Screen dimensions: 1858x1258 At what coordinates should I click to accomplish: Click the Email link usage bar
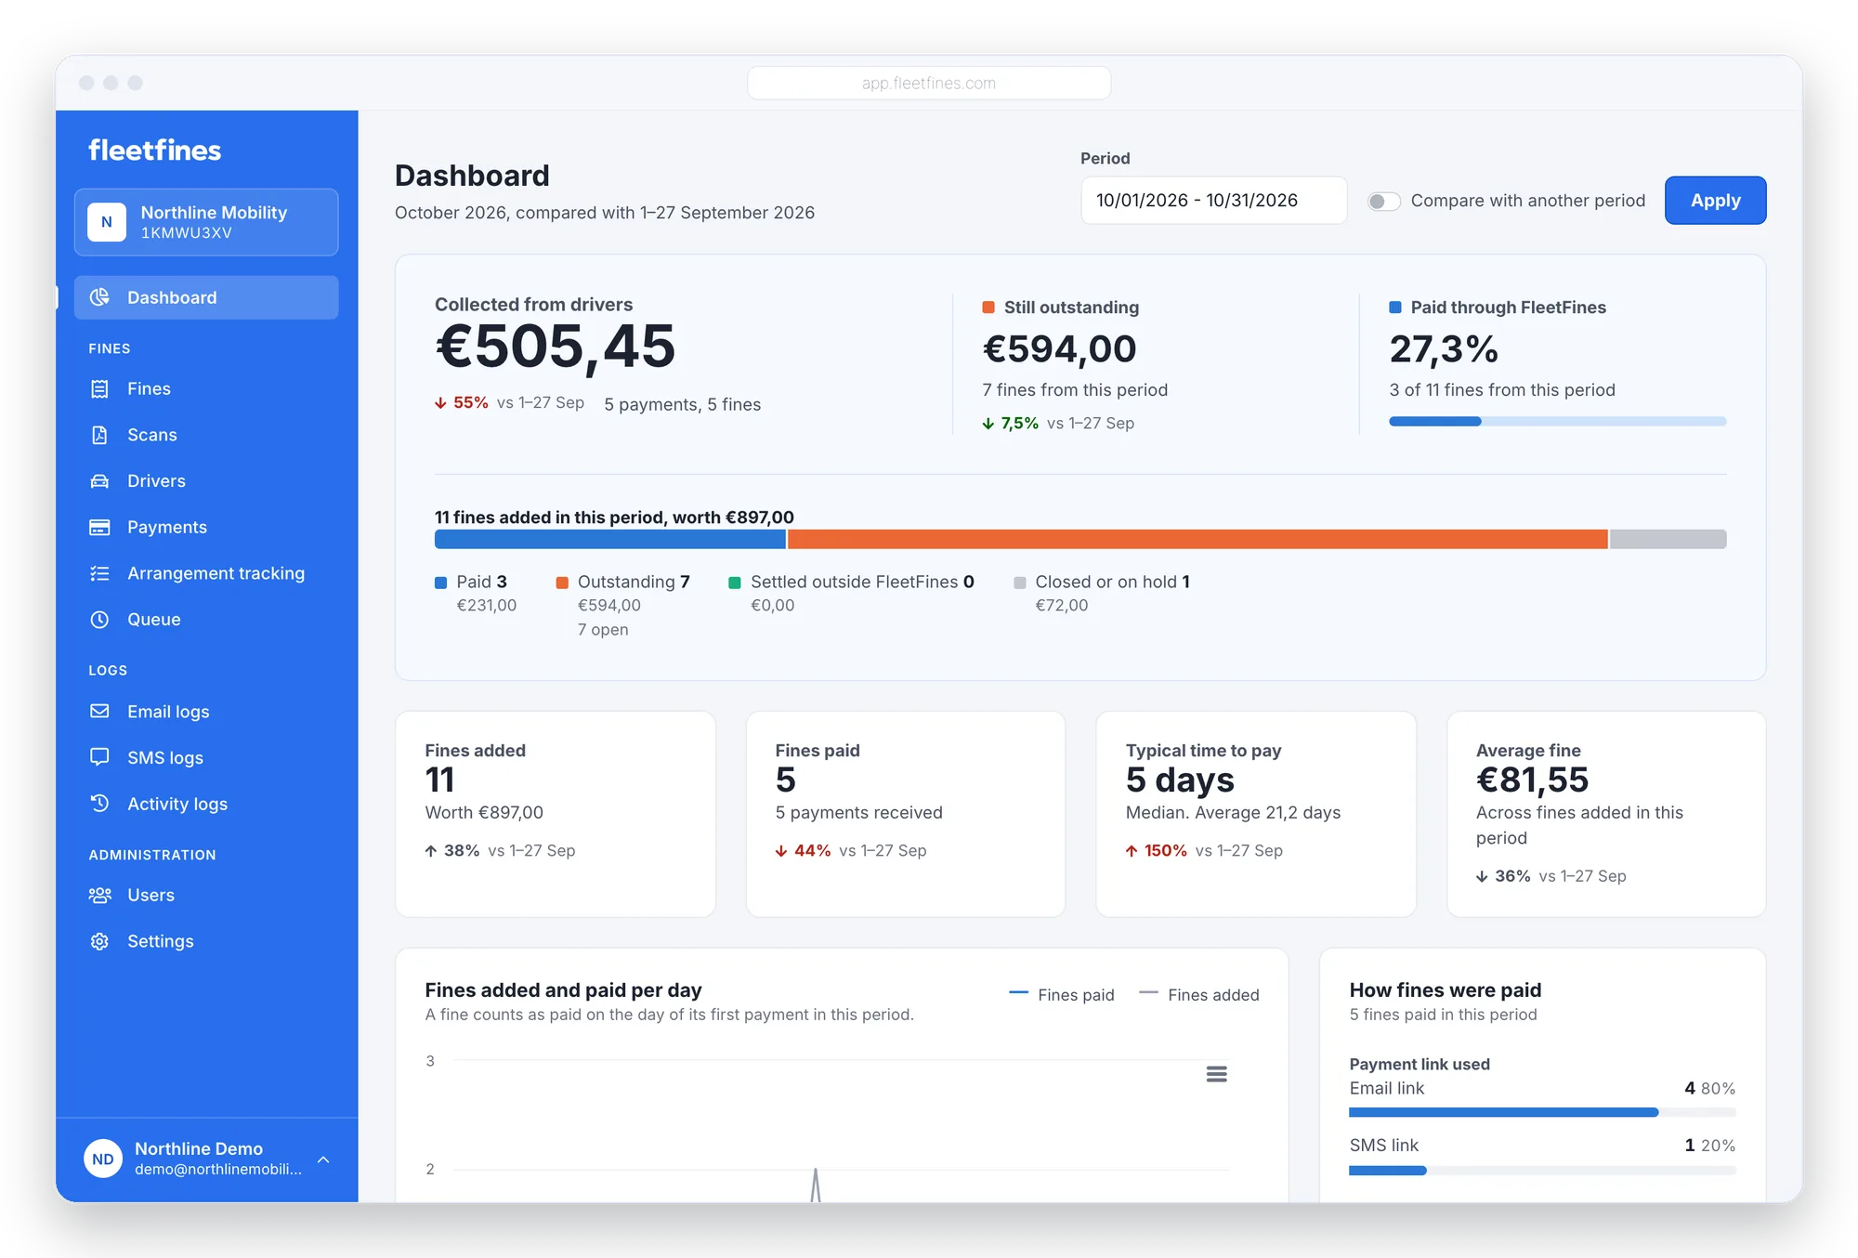coord(1542,1112)
